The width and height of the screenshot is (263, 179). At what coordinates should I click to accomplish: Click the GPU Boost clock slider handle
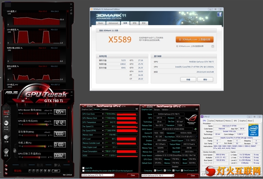click(37, 113)
